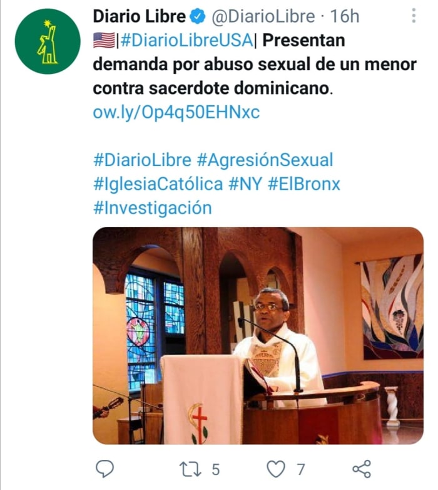This screenshot has width=438, height=490.
Task: Open the #ElBronx hashtag
Action: [x=304, y=184]
